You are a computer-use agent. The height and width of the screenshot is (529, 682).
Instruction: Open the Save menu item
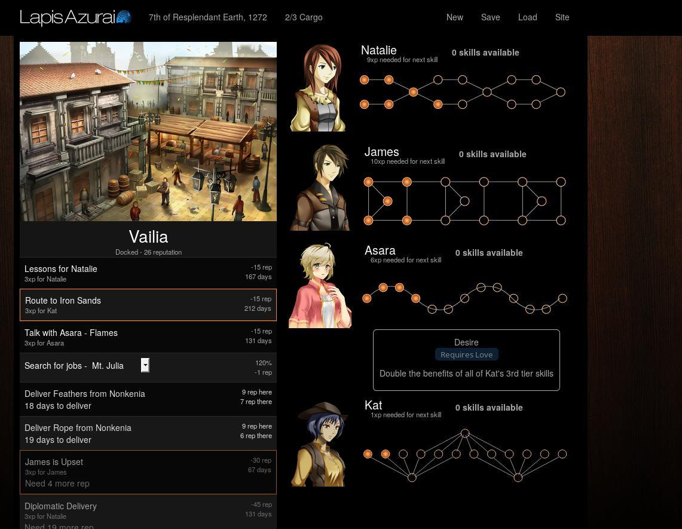click(x=490, y=17)
